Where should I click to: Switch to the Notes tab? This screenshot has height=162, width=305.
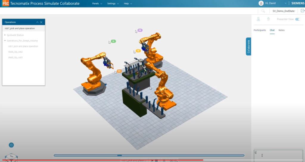coord(281,30)
